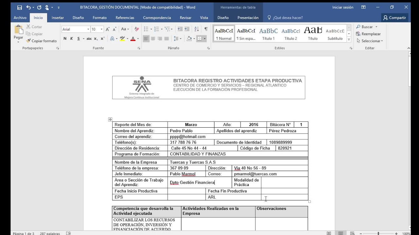Open the font name Arial dropdown

pos(88,29)
